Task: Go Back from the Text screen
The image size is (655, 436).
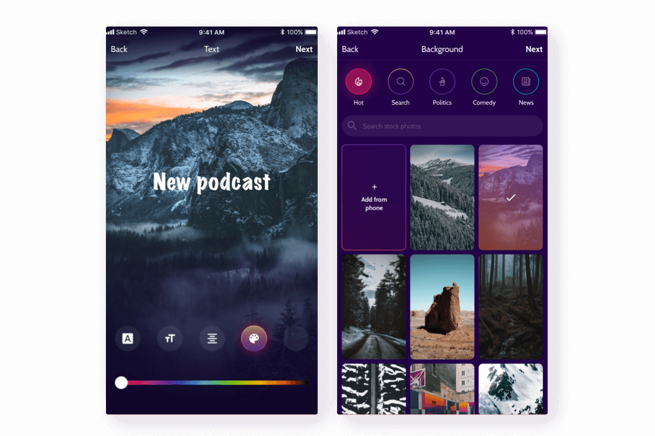Action: pyautogui.click(x=119, y=49)
